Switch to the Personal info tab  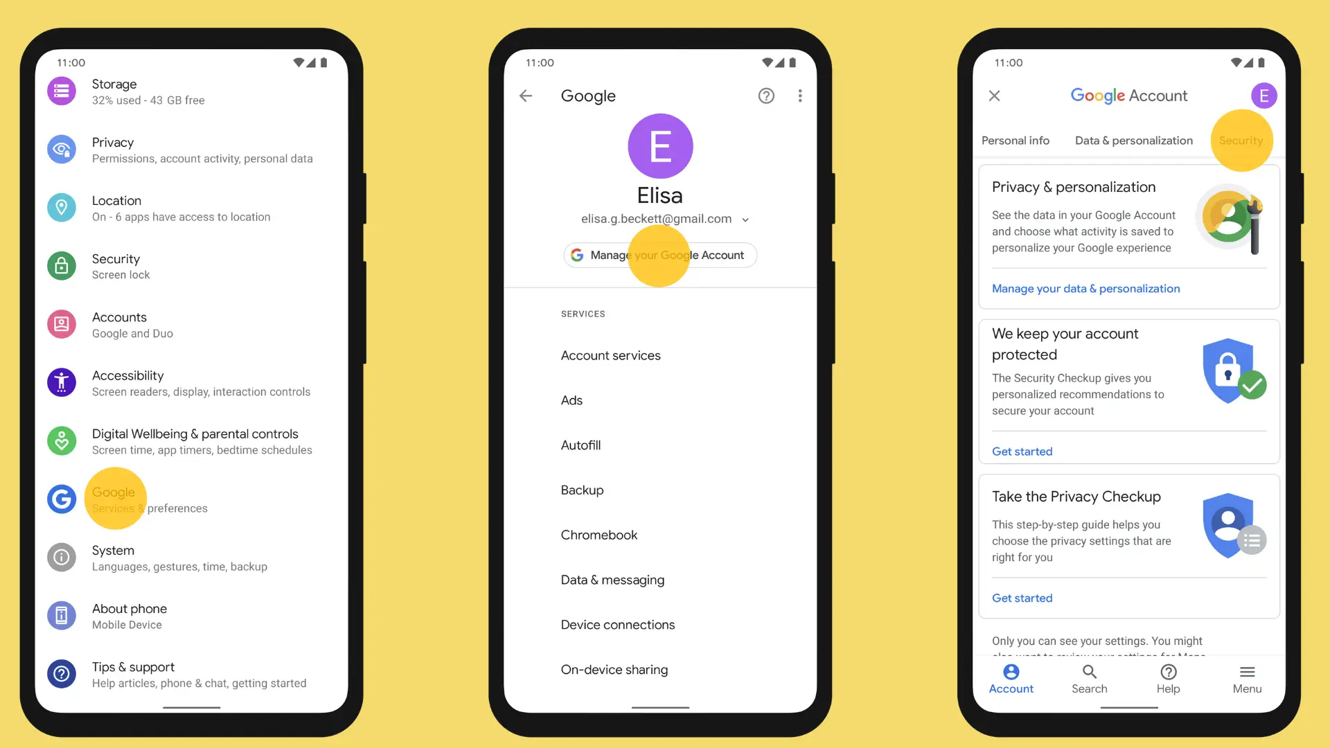coord(1016,140)
